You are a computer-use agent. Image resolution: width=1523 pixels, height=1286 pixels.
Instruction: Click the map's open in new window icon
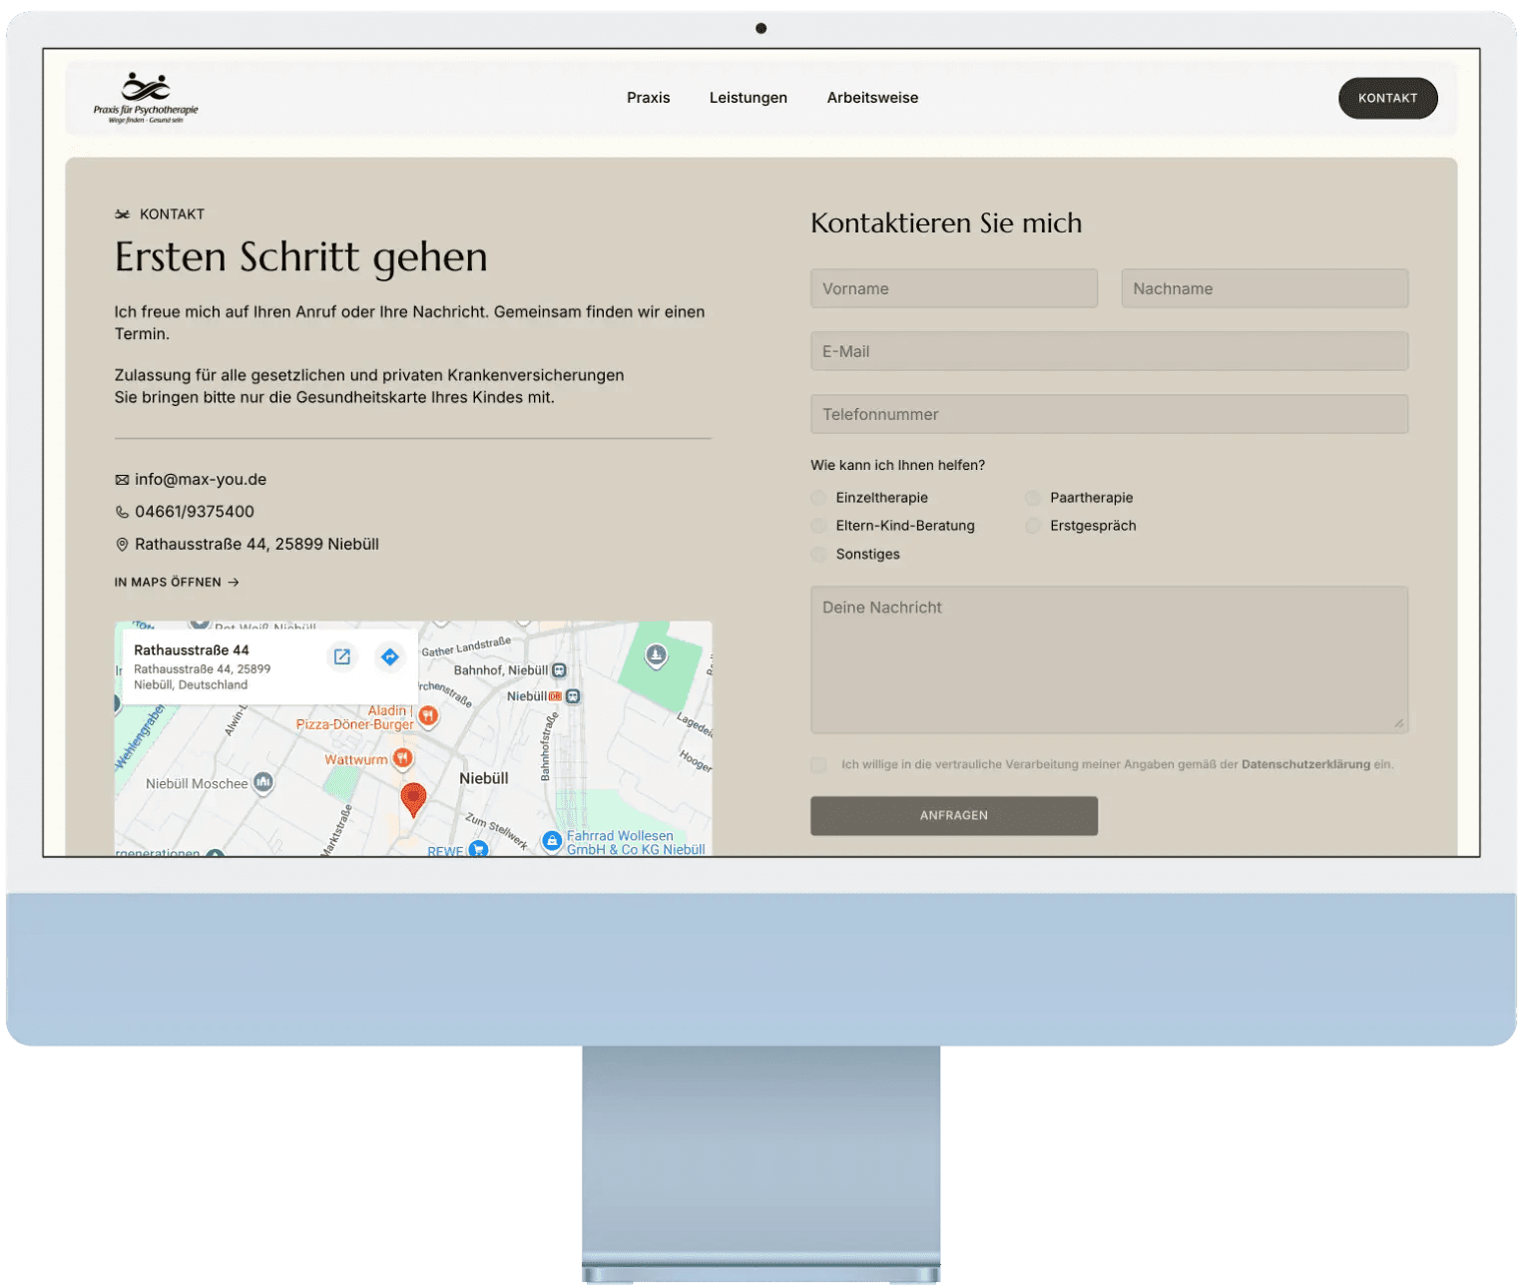(341, 656)
